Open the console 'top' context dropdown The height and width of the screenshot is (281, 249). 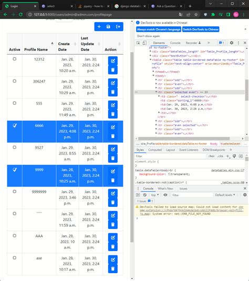[155, 195]
